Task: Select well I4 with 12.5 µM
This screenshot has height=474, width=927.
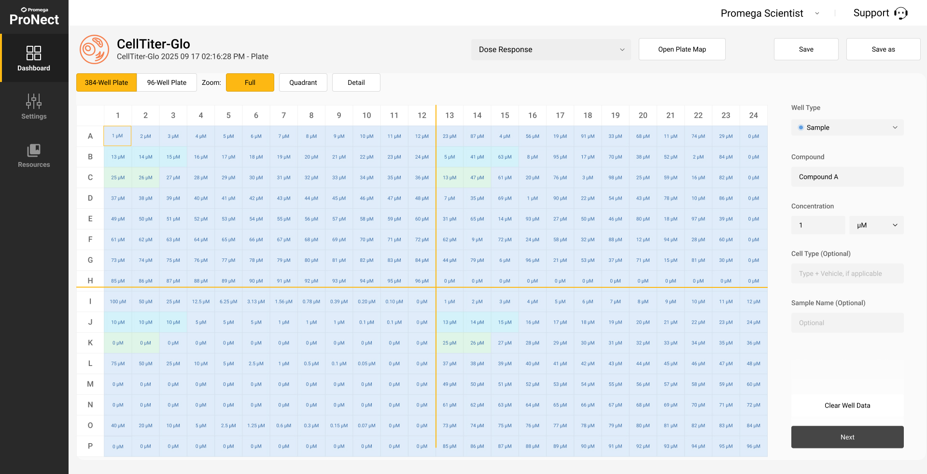Action: tap(201, 302)
